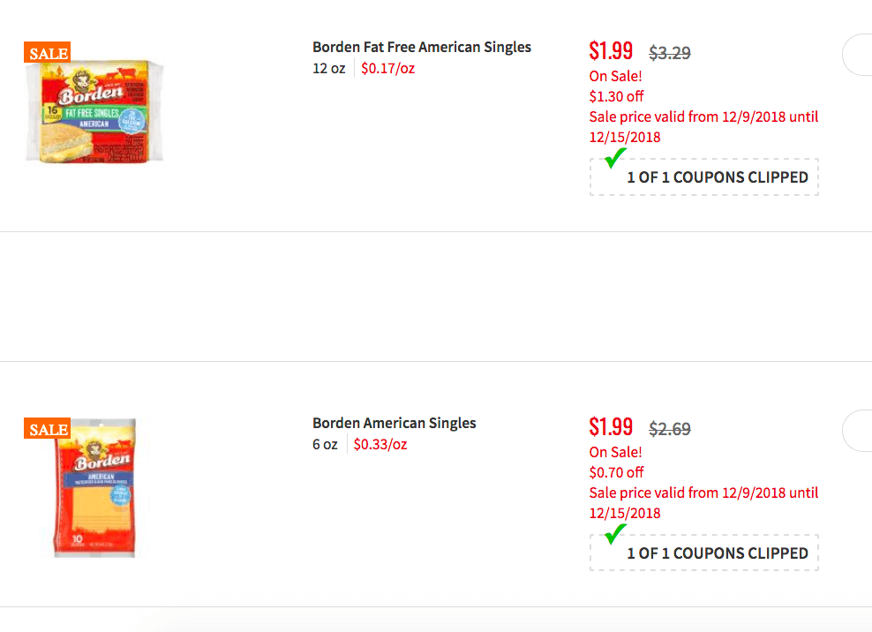Open the Borden Fat Free American Singles image

[94, 111]
